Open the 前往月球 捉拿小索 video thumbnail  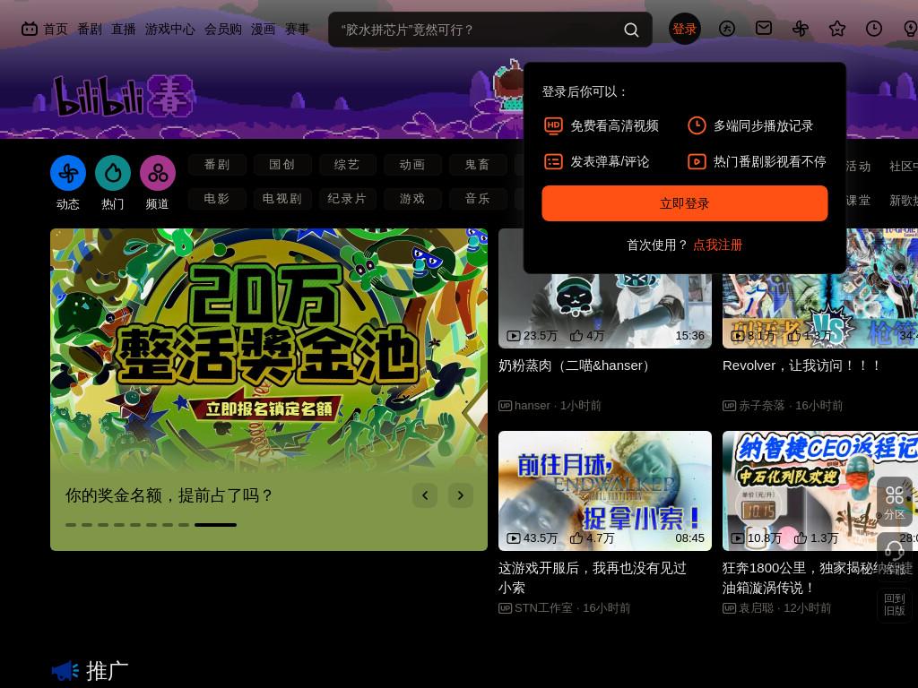[x=605, y=491]
